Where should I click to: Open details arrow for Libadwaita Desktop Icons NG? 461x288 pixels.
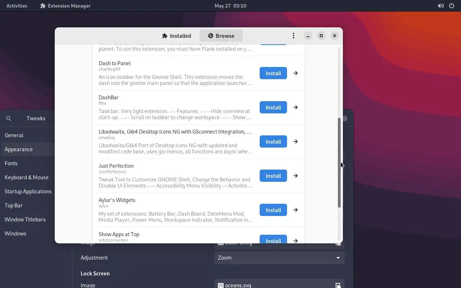click(x=295, y=141)
